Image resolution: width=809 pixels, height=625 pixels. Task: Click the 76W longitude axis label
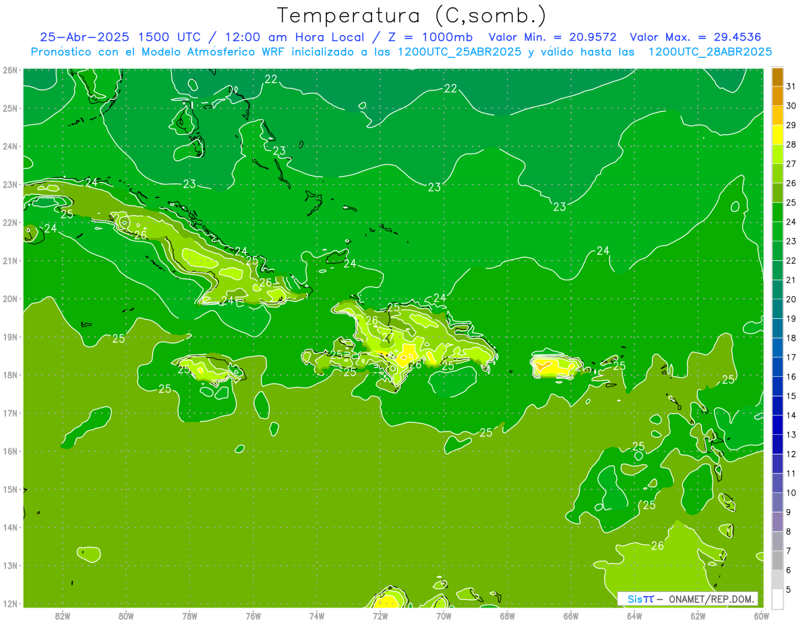click(253, 615)
